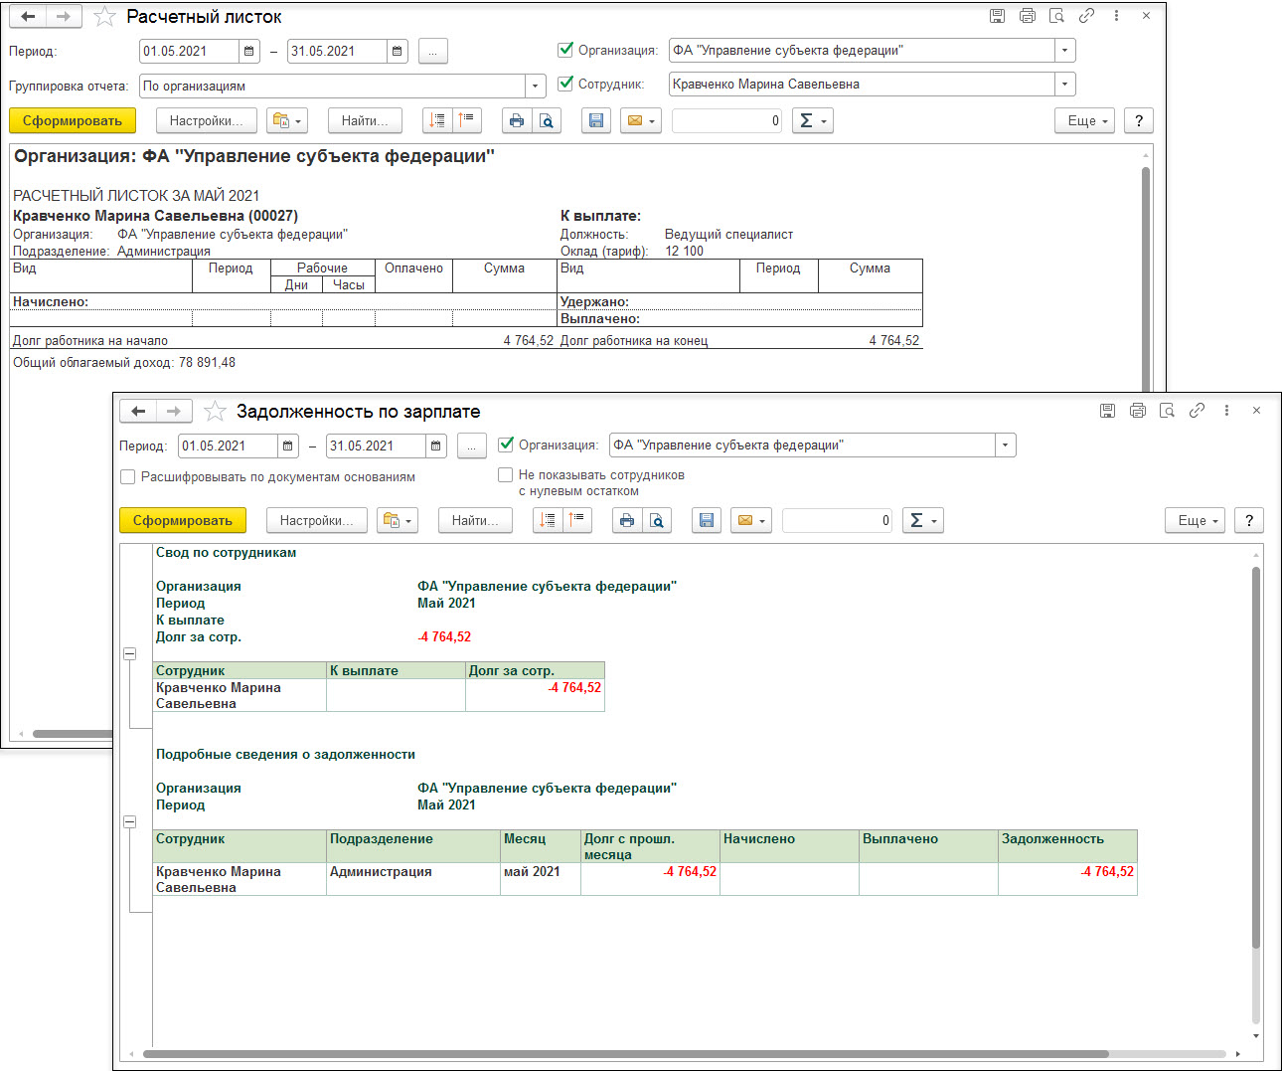Viewport: 1282px width, 1071px height.
Task: Open end date calendar in Задолженность по зарплате
Action: tap(436, 446)
